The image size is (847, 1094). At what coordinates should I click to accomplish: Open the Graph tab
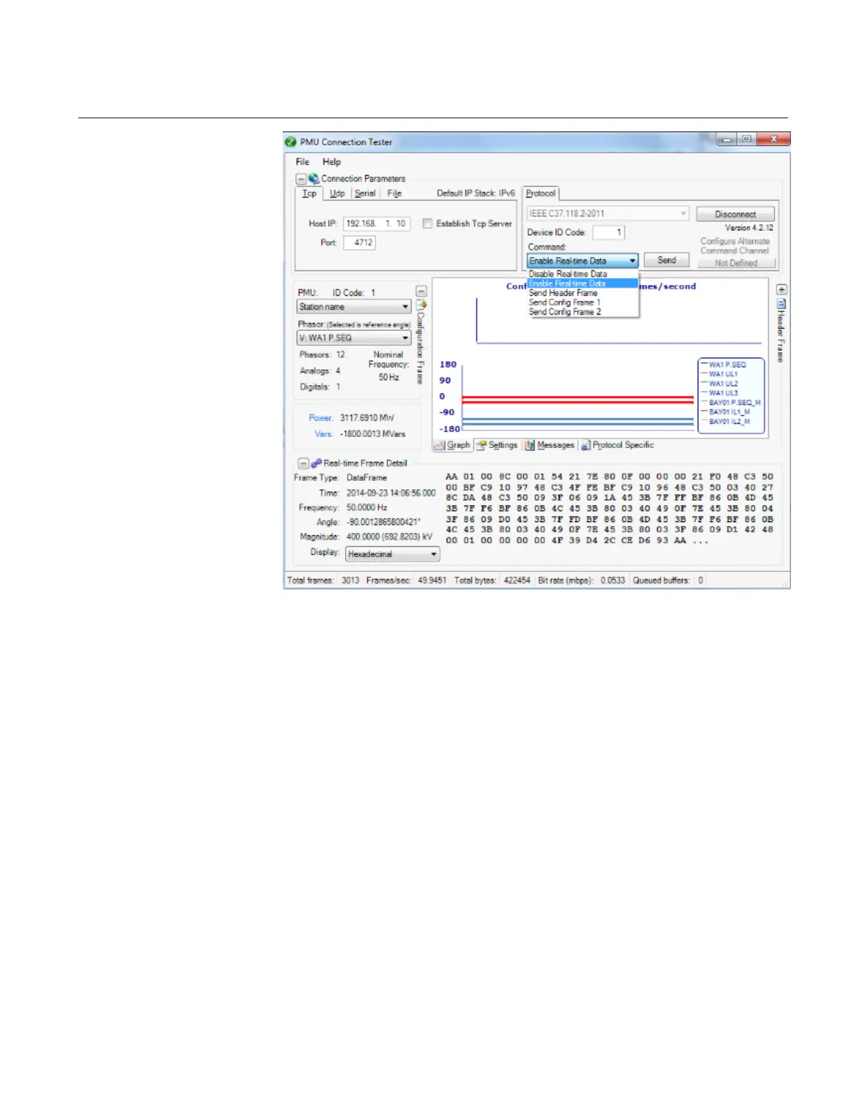(452, 445)
